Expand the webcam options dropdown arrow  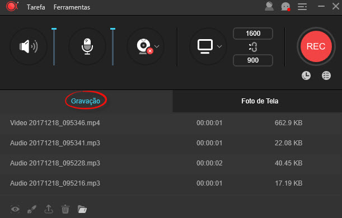157,46
